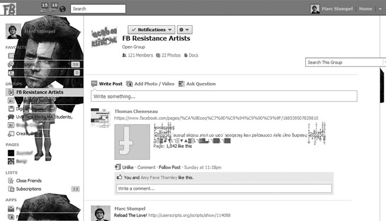Open the userscripts.org/scripts/show/114088 link
The width and height of the screenshot is (386, 221).
(189, 215)
